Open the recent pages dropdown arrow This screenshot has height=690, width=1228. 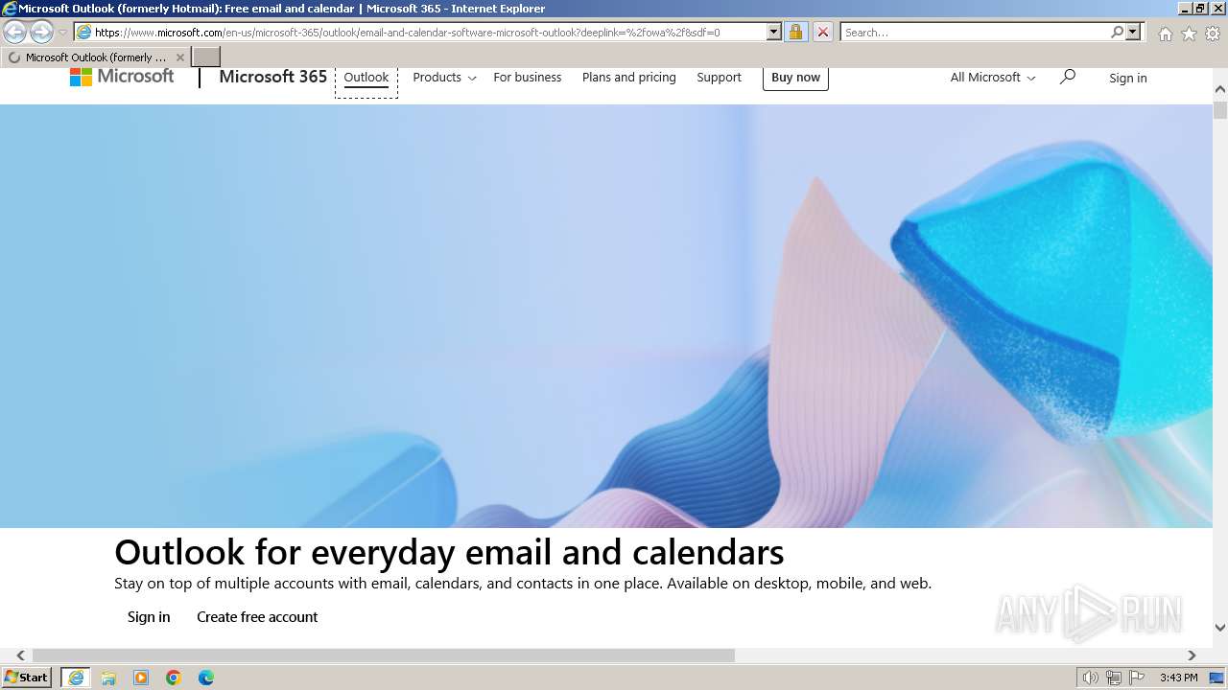coord(63,33)
